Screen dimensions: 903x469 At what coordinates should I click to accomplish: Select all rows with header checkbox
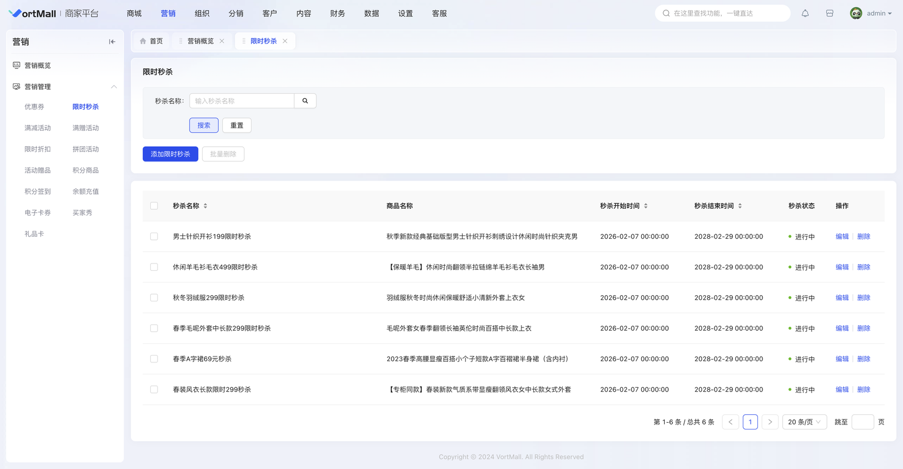click(154, 206)
